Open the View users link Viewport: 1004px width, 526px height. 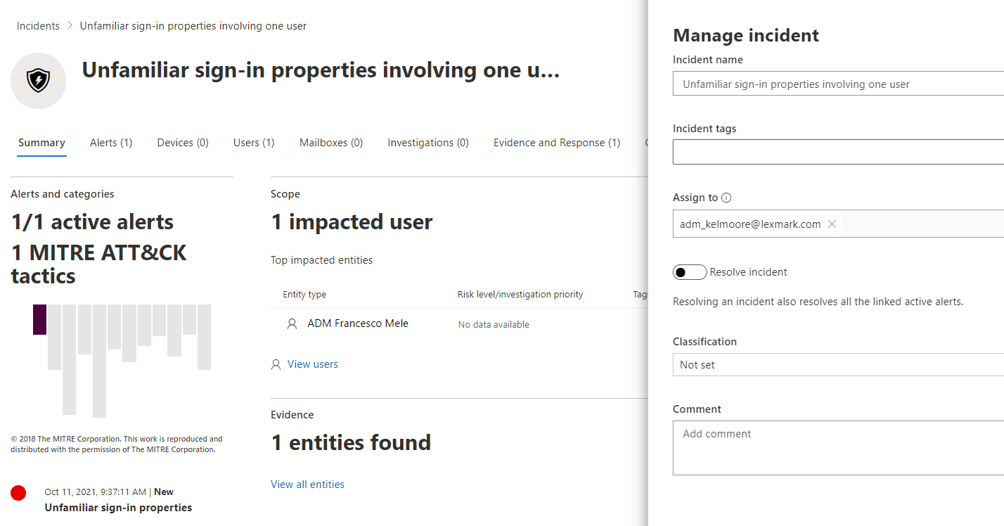pyautogui.click(x=312, y=364)
